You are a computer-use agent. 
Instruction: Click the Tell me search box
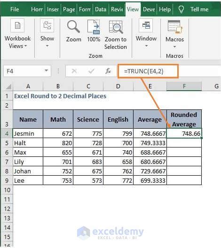tap(199, 9)
